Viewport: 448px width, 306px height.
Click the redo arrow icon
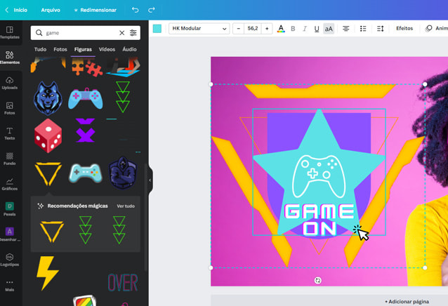pos(152,10)
